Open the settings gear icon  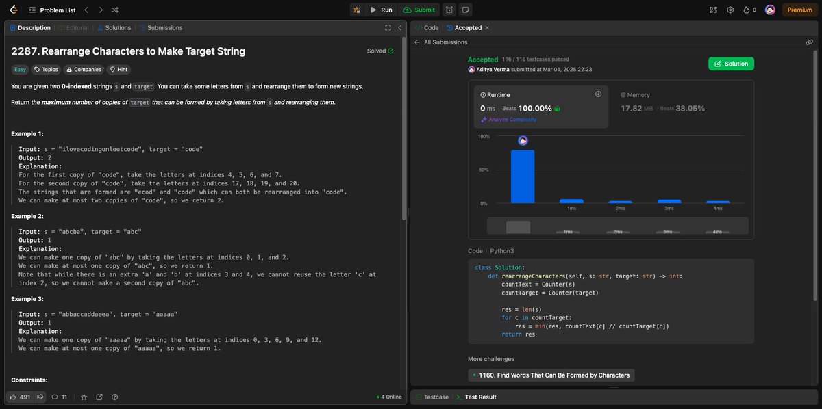pyautogui.click(x=730, y=10)
